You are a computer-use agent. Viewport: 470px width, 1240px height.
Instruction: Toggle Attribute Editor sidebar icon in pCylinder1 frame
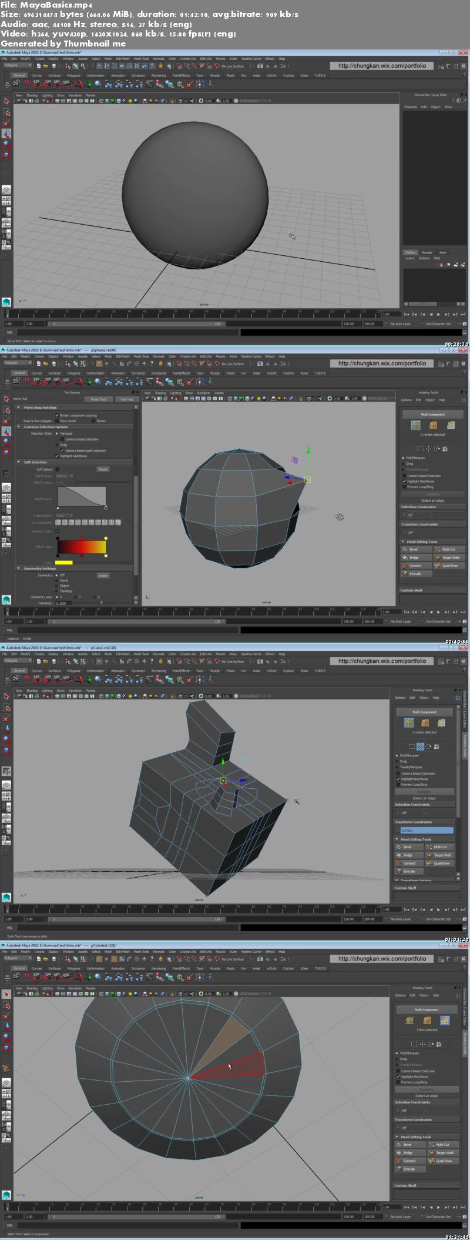tap(448, 959)
